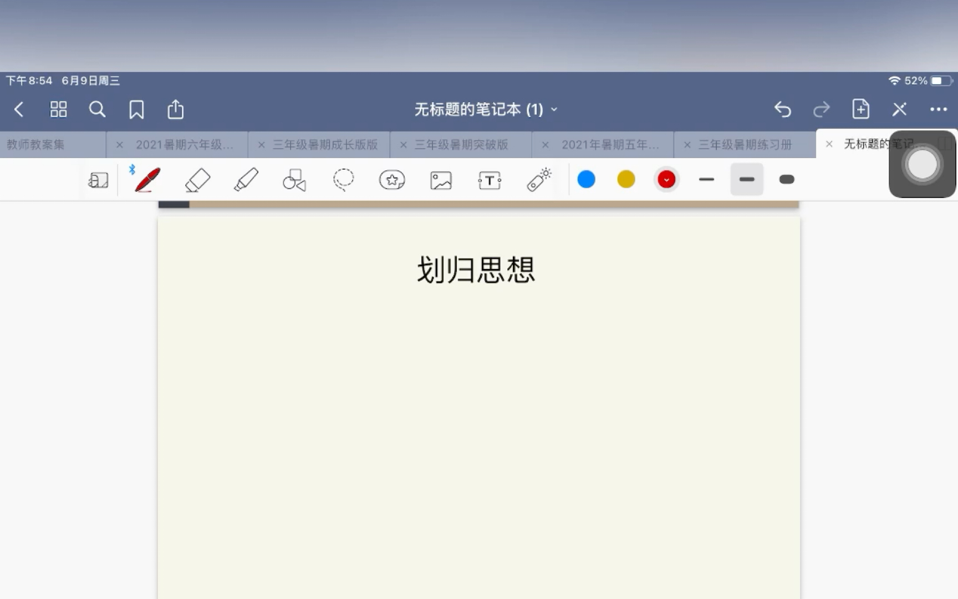Choose the yellow pen color

pos(626,179)
